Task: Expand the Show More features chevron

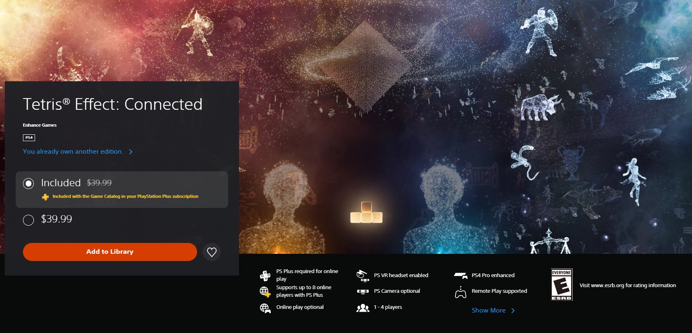Action: [x=513, y=311]
